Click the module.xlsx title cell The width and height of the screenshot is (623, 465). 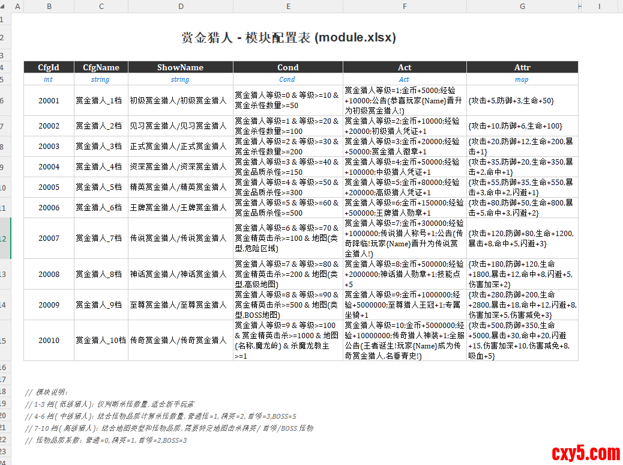click(289, 37)
